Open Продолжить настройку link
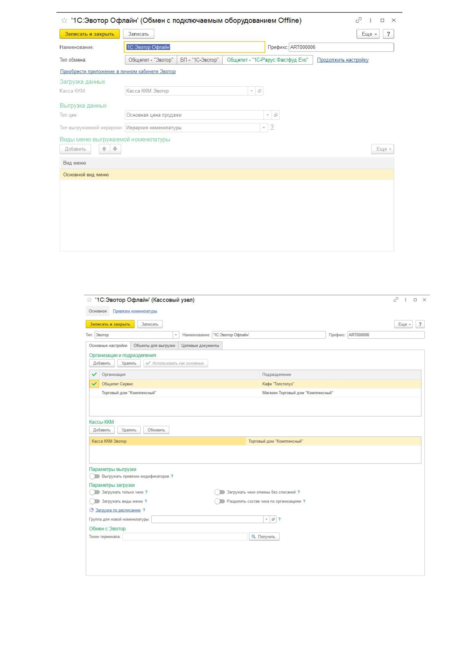The height and width of the screenshot is (645, 456). 343,60
